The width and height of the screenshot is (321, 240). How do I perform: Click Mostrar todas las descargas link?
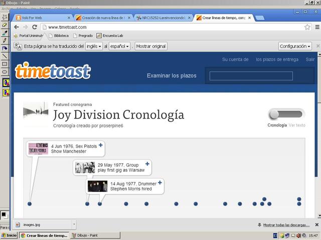(x=286, y=225)
